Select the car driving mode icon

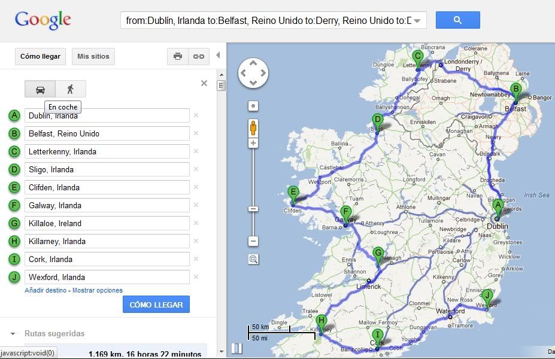coord(40,89)
